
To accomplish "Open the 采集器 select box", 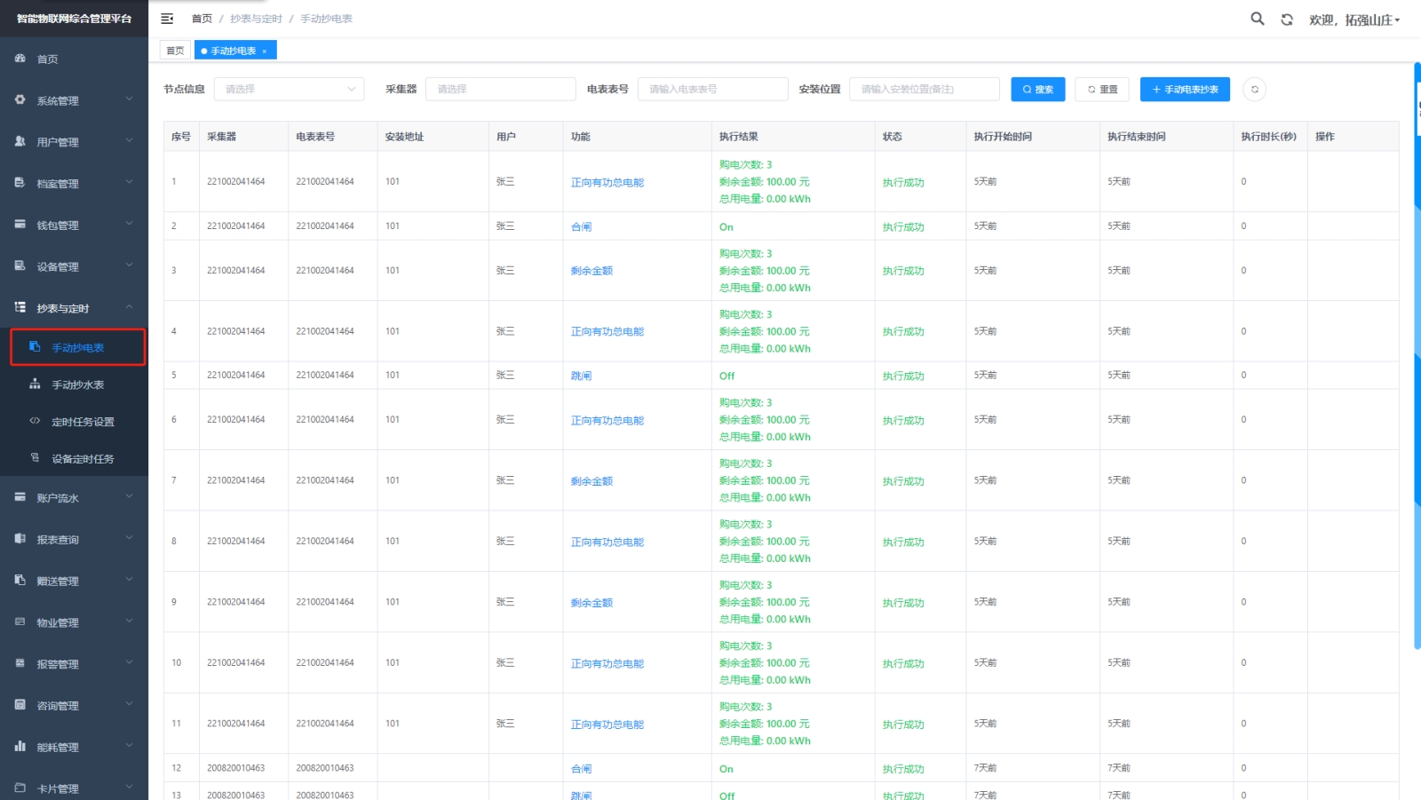I will [x=500, y=90].
